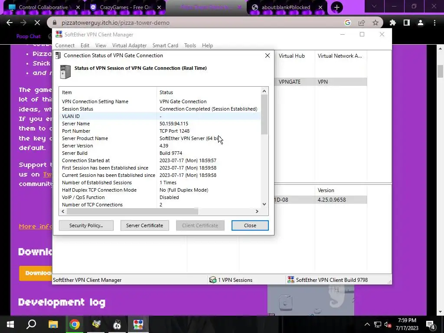Open the Edit menu

click(85, 46)
